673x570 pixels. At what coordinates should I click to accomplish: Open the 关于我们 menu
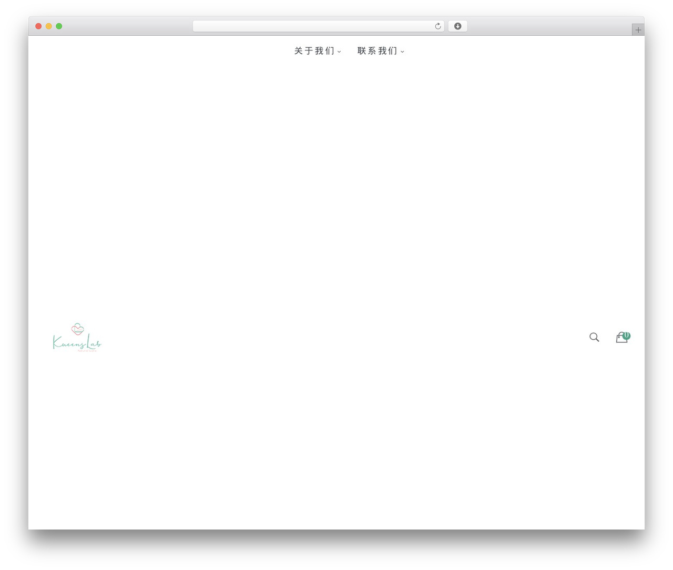[314, 51]
